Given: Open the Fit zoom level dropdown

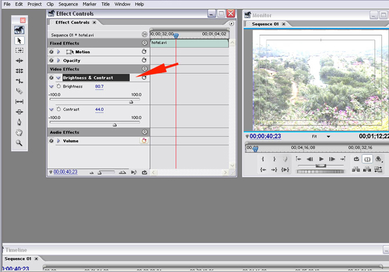Looking at the screenshot, I should pyautogui.click(x=328, y=137).
